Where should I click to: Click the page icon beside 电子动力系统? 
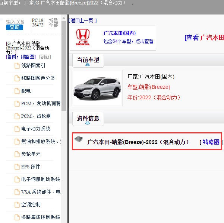pos(17,129)
